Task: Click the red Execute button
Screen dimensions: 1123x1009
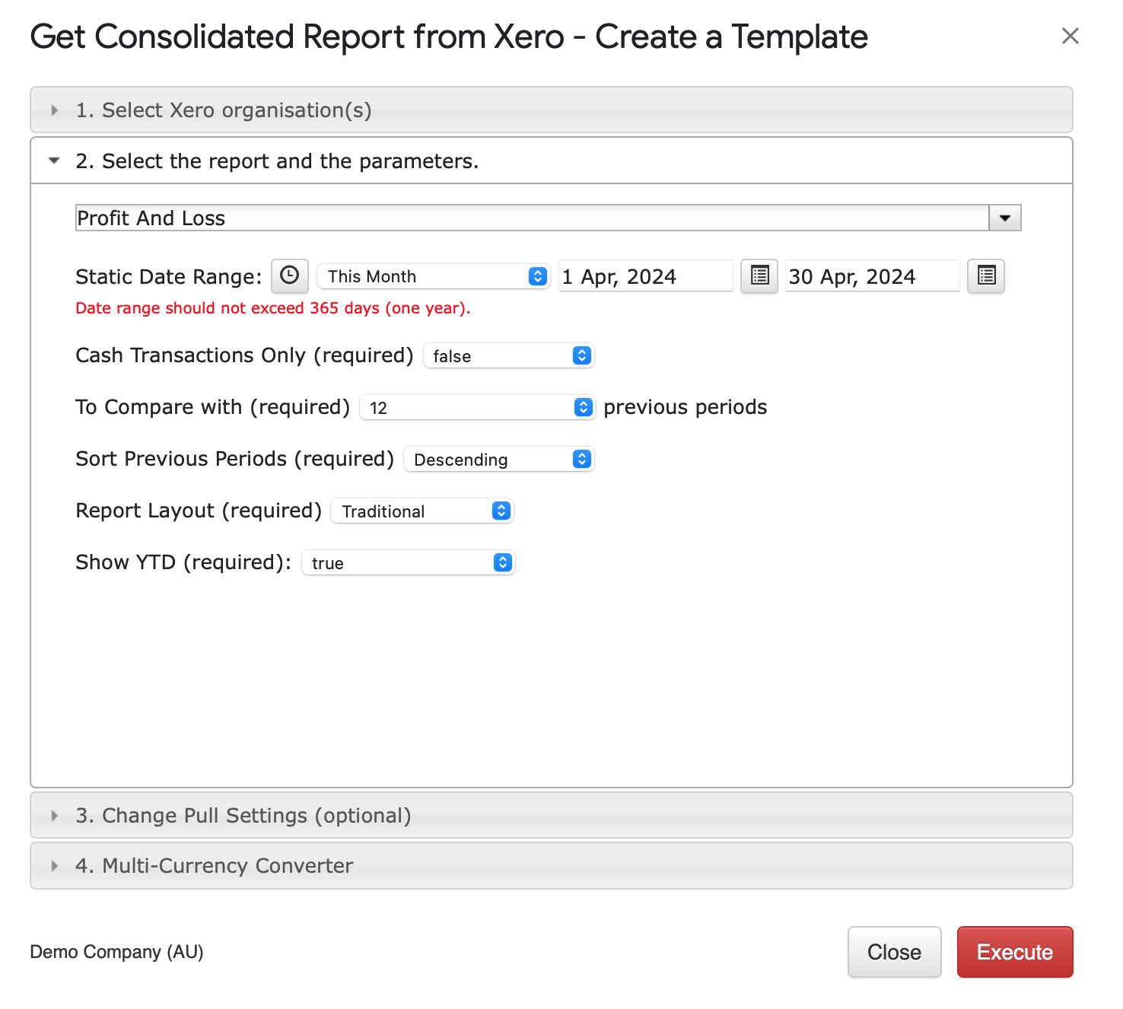Action: pos(1015,952)
